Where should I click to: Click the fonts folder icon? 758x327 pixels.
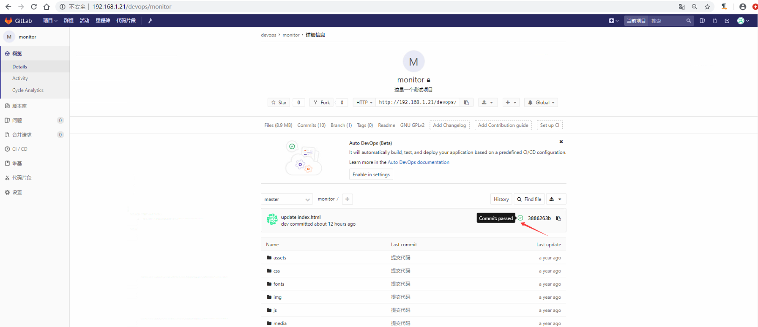pyautogui.click(x=269, y=284)
